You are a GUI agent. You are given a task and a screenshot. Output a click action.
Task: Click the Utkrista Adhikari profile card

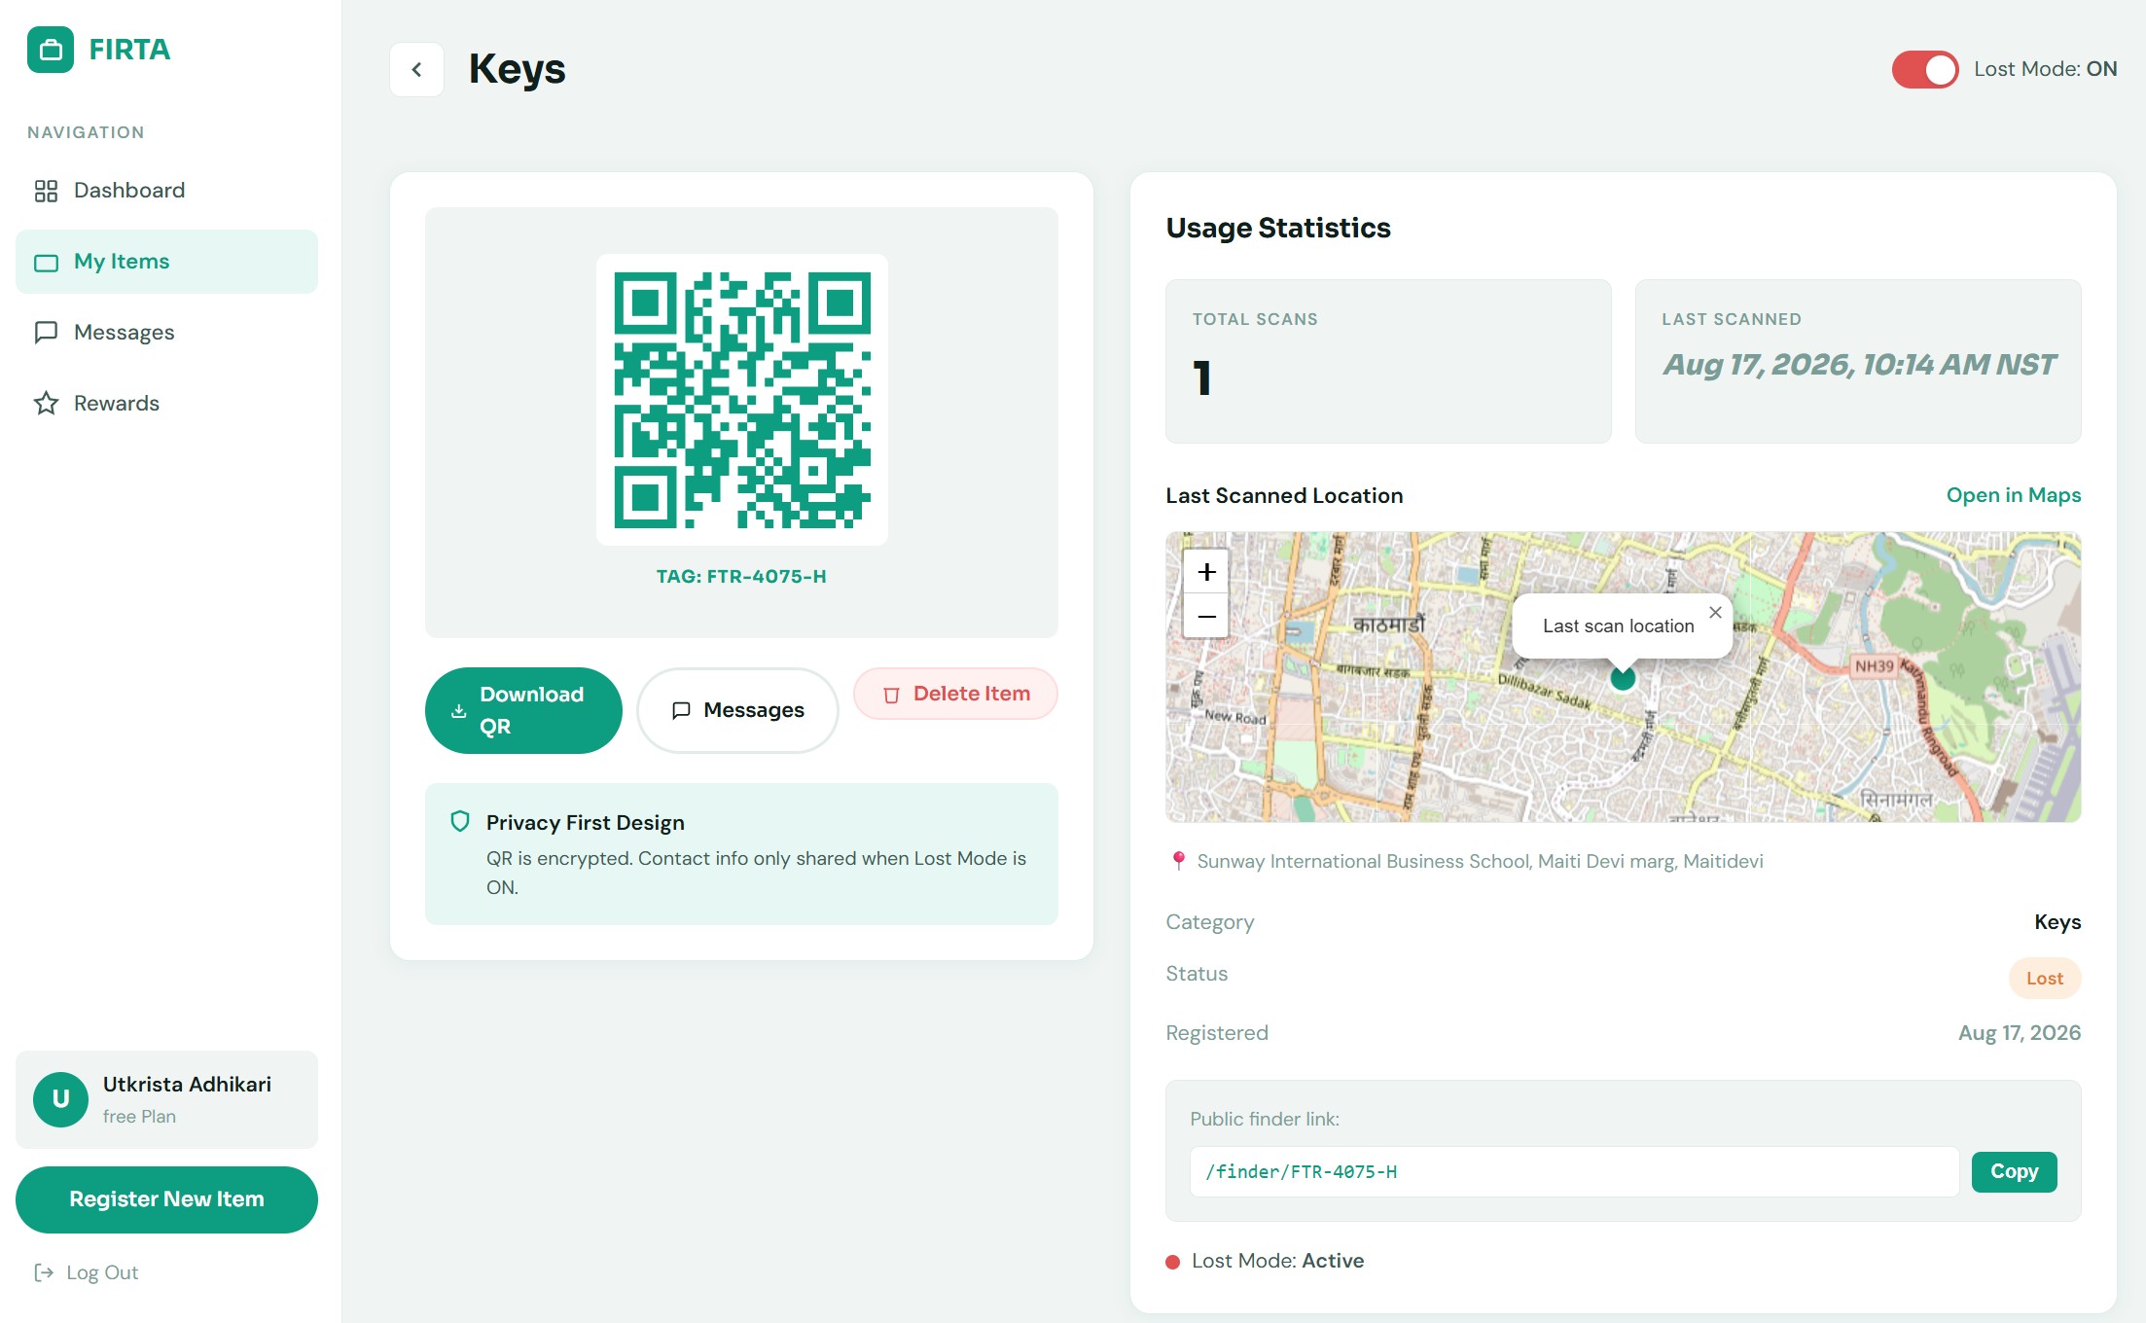pyautogui.click(x=166, y=1099)
